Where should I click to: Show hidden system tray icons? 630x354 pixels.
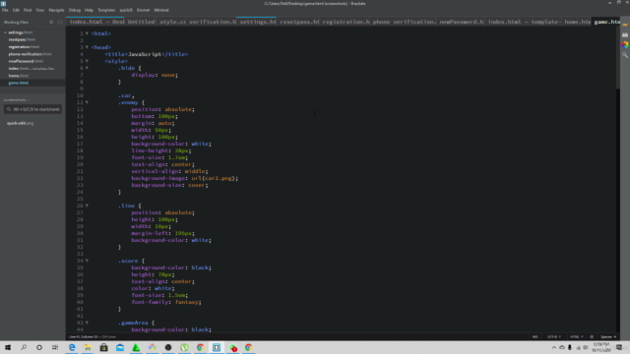(553, 347)
